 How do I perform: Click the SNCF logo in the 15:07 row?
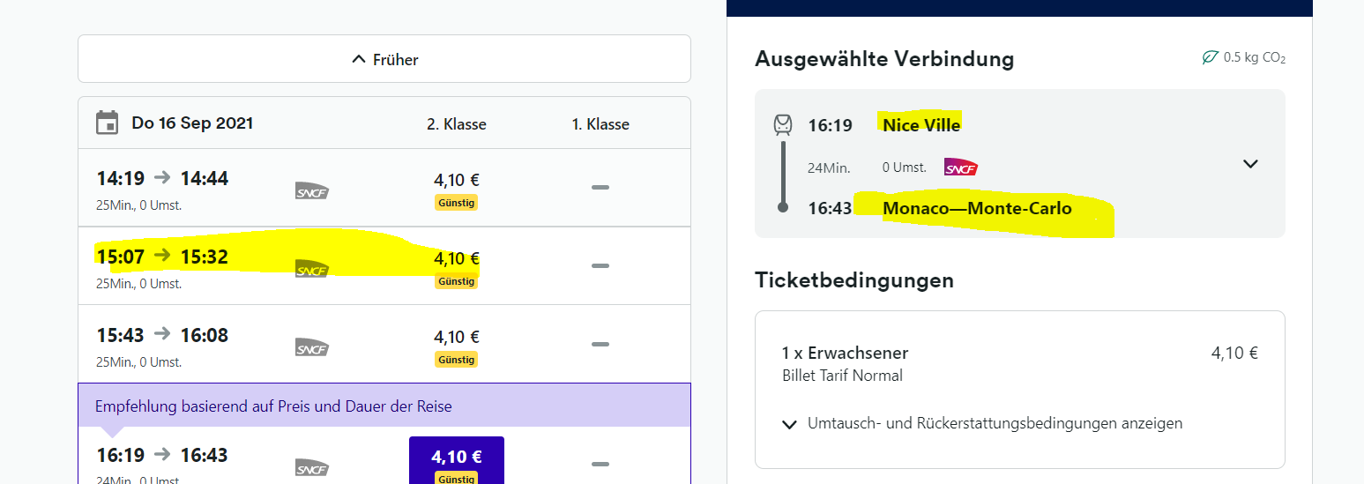pos(312,269)
